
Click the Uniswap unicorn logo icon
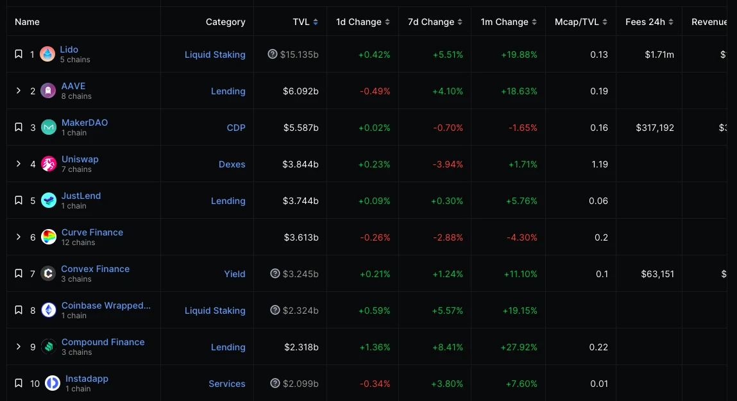tap(49, 164)
